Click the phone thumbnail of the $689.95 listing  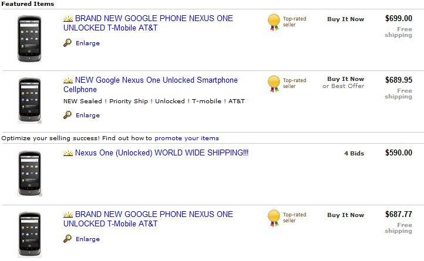30,100
